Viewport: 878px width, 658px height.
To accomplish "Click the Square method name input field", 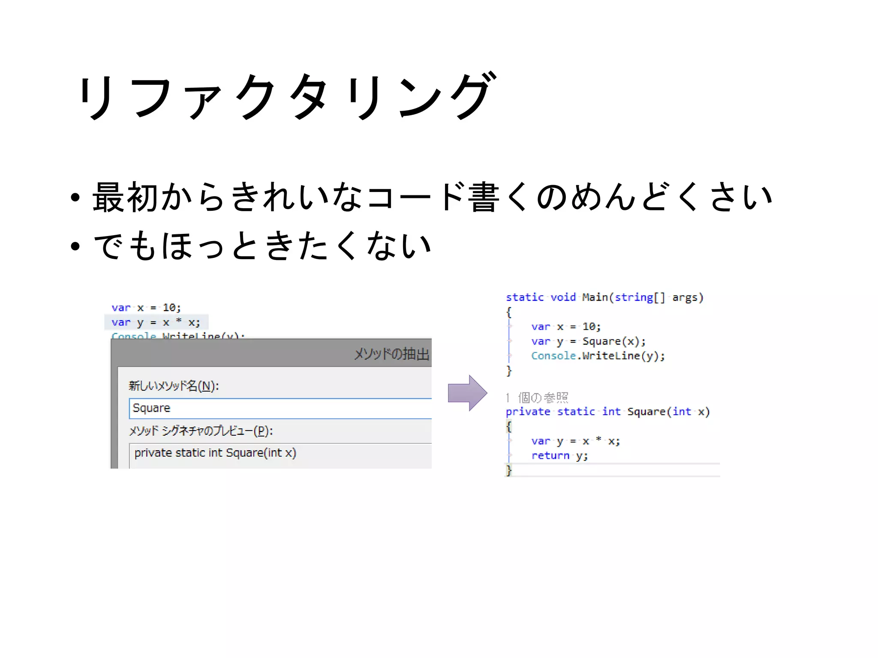I will [x=280, y=408].
